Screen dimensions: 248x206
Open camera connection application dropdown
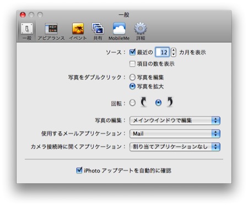[175, 147]
